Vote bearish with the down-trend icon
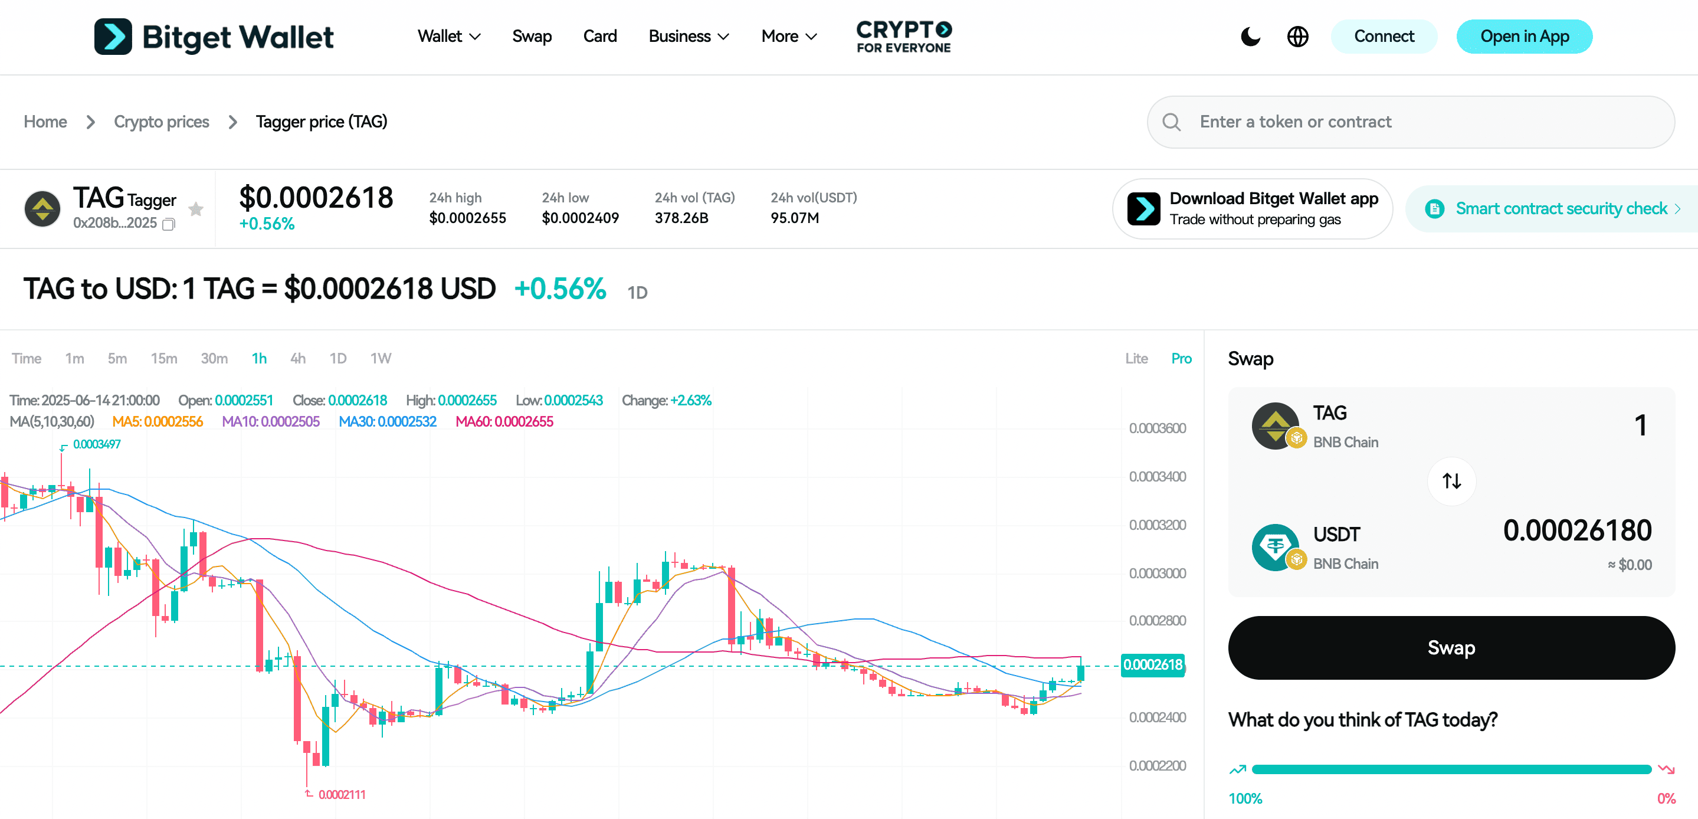 pos(1666,769)
